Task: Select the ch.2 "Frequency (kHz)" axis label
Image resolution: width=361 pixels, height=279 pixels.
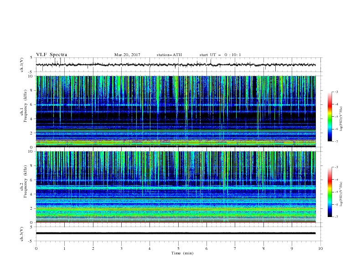Action: point(26,181)
